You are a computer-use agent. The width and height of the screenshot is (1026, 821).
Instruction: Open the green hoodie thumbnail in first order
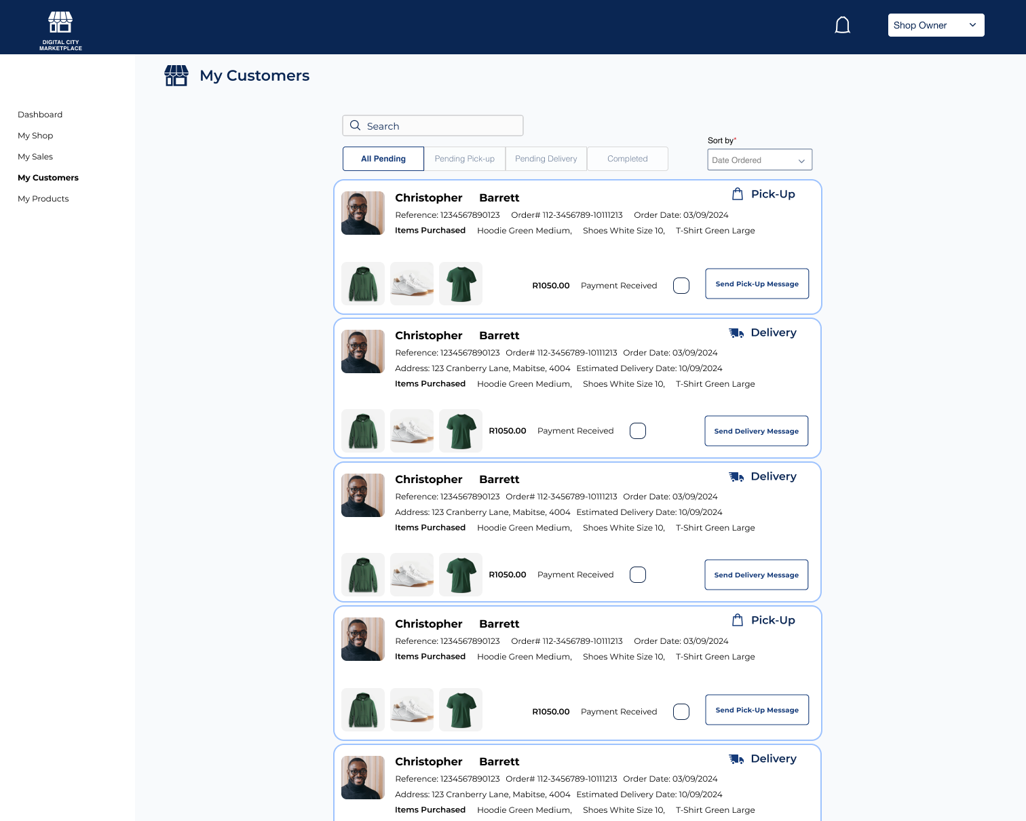pyautogui.click(x=363, y=284)
